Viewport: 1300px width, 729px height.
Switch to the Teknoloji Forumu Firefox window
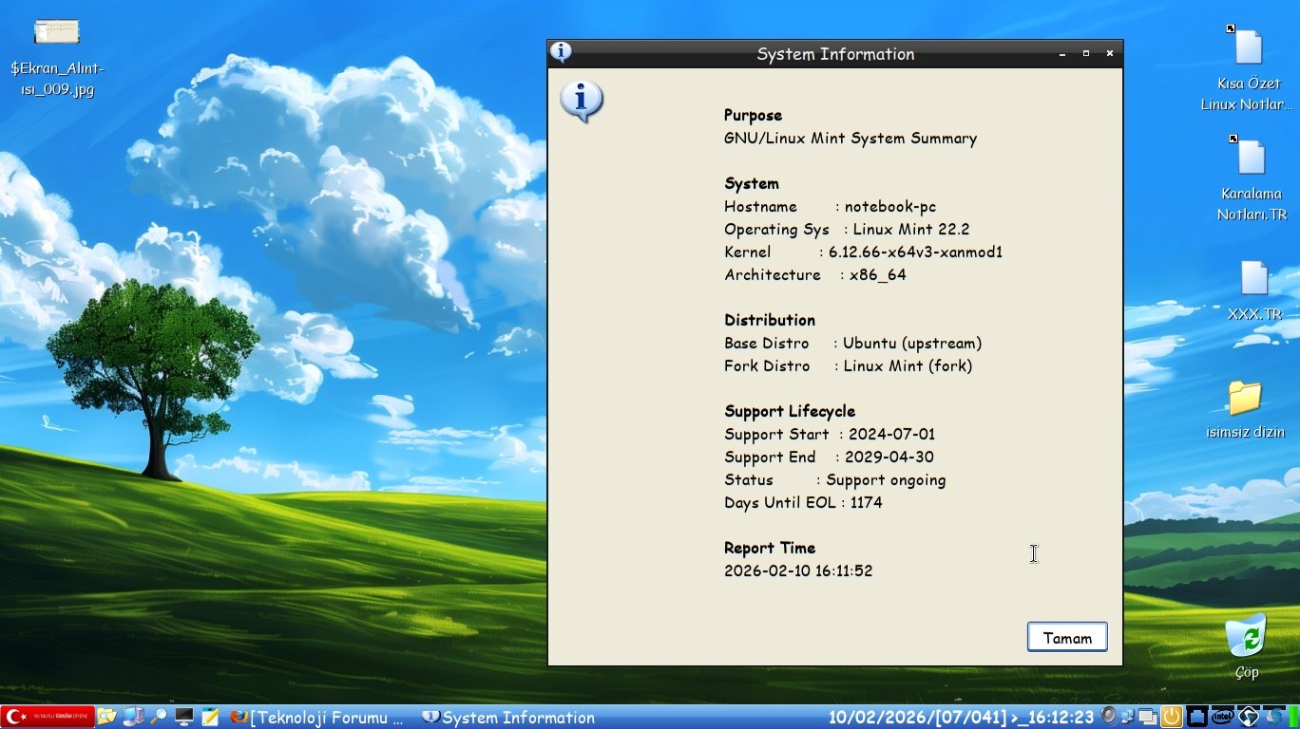[x=317, y=718]
